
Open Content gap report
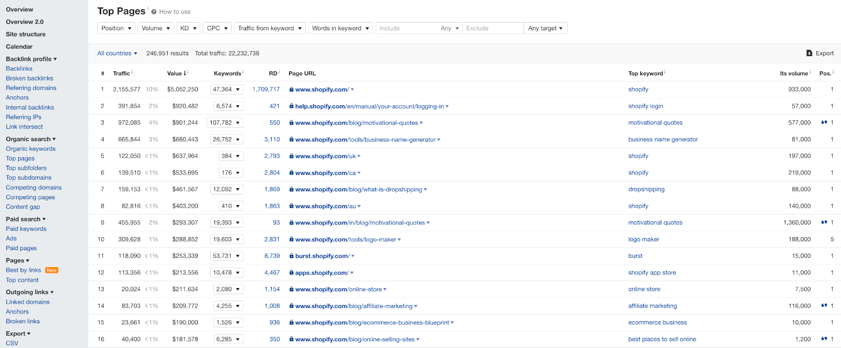pyautogui.click(x=23, y=207)
